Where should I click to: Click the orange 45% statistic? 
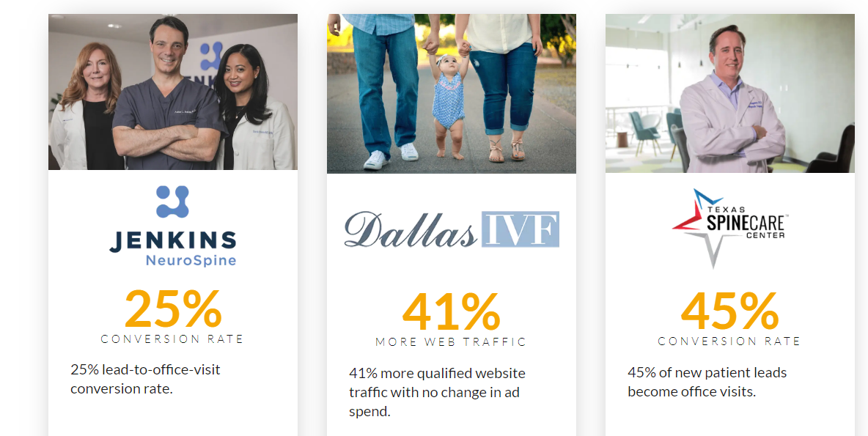click(x=729, y=311)
